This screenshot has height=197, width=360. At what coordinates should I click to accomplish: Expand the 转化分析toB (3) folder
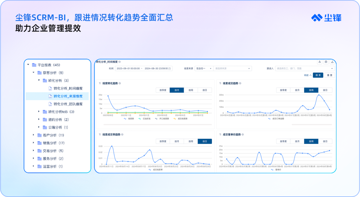click(39, 112)
